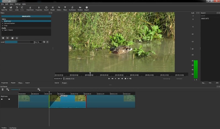Seek to the next keyframe on Brightness track
This screenshot has height=129, width=220.
pyautogui.click(x=9, y=99)
